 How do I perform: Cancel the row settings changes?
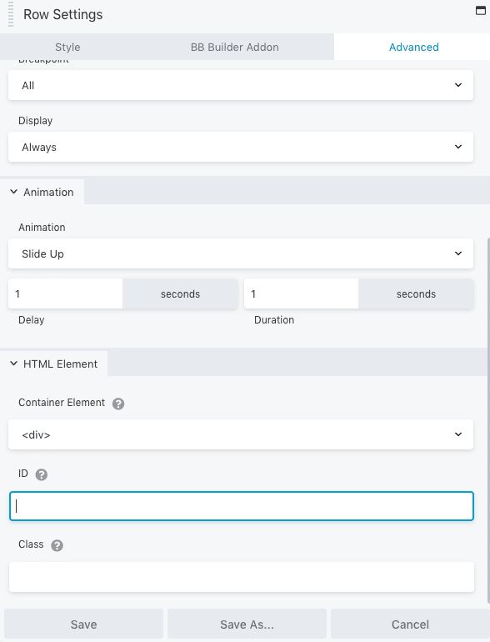[410, 624]
